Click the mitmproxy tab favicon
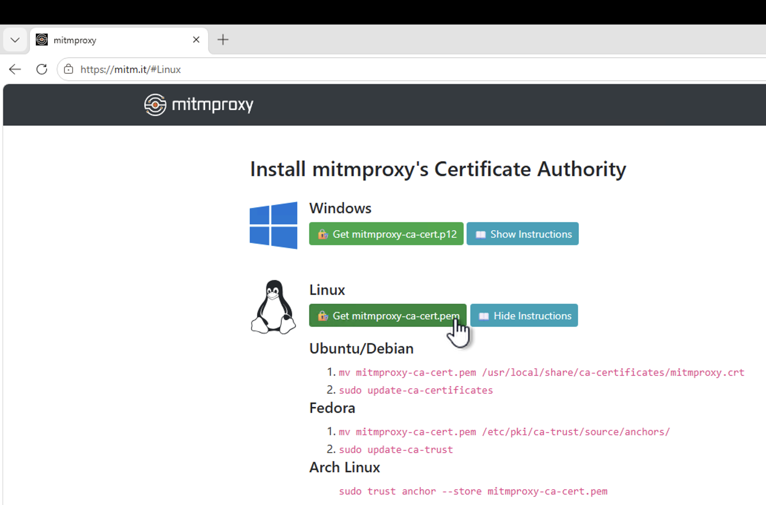 [42, 40]
